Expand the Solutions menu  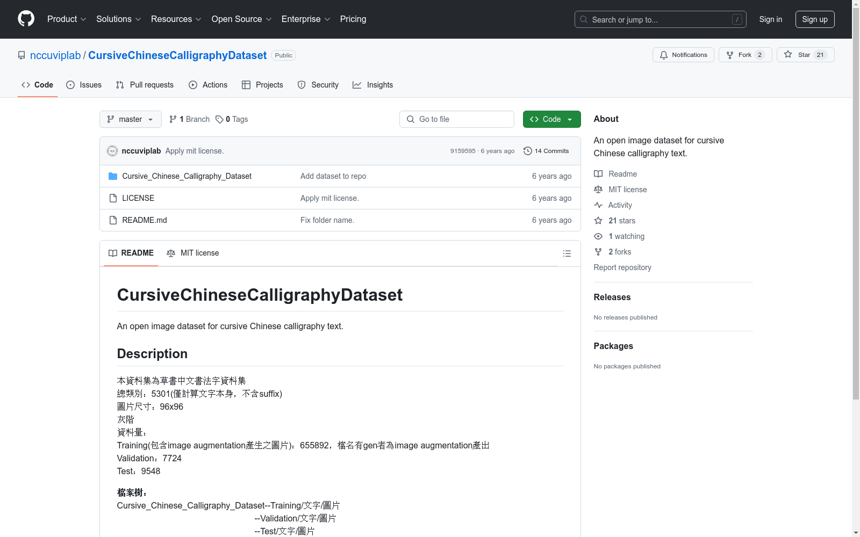(x=119, y=19)
